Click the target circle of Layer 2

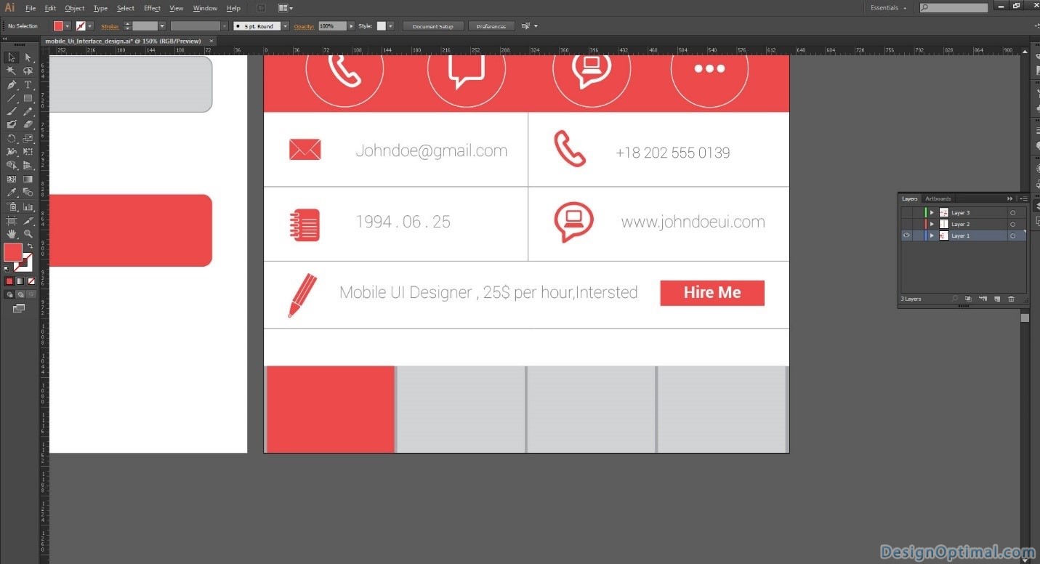(1012, 224)
